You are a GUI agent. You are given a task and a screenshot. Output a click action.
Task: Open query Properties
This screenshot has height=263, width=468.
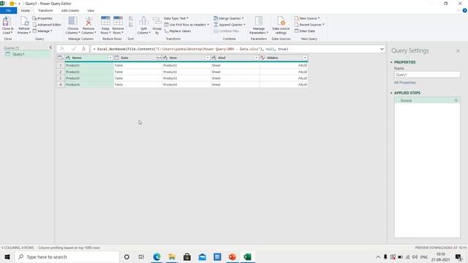[x=42, y=18]
